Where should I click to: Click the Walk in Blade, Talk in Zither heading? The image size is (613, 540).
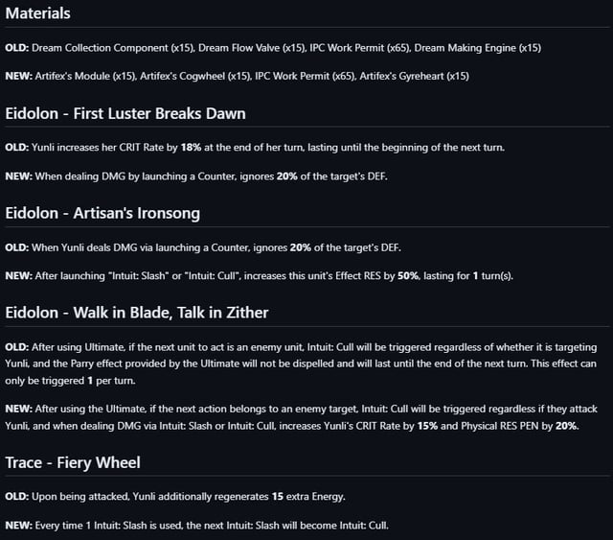tap(137, 313)
